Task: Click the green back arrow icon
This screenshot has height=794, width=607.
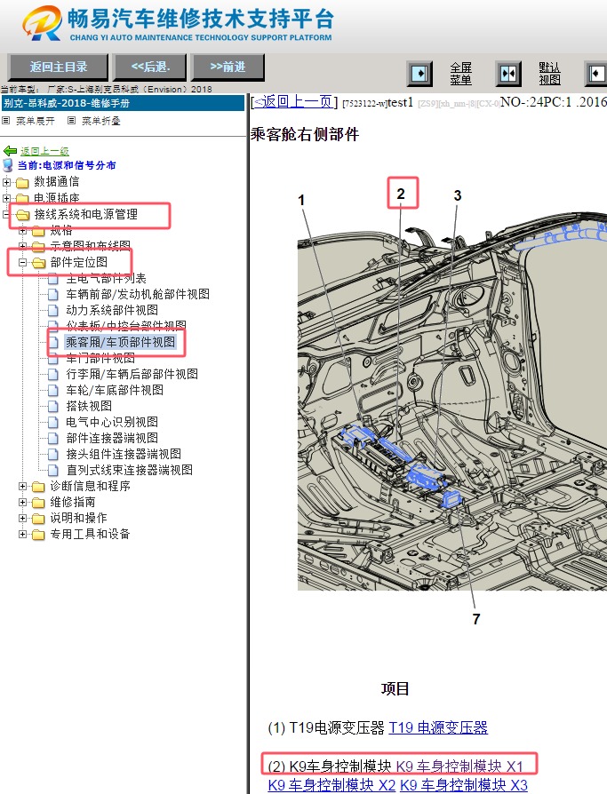Action: tap(10, 151)
